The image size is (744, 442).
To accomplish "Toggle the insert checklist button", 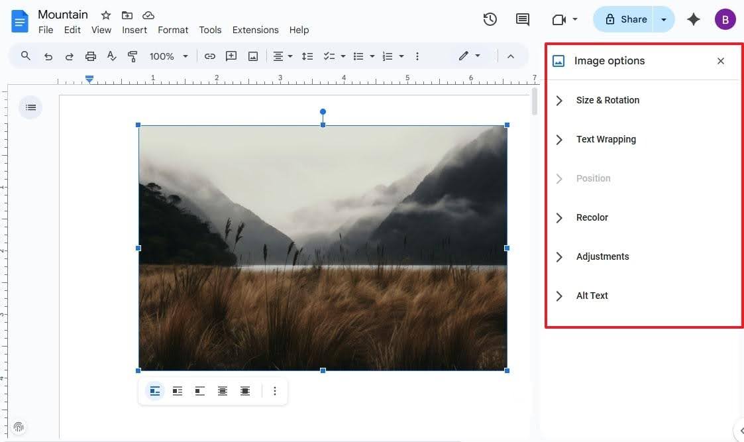I will (329, 56).
